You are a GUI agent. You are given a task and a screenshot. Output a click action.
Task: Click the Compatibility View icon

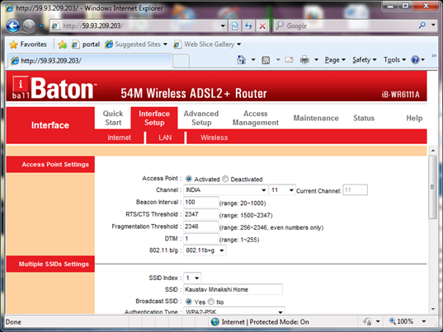click(235, 26)
